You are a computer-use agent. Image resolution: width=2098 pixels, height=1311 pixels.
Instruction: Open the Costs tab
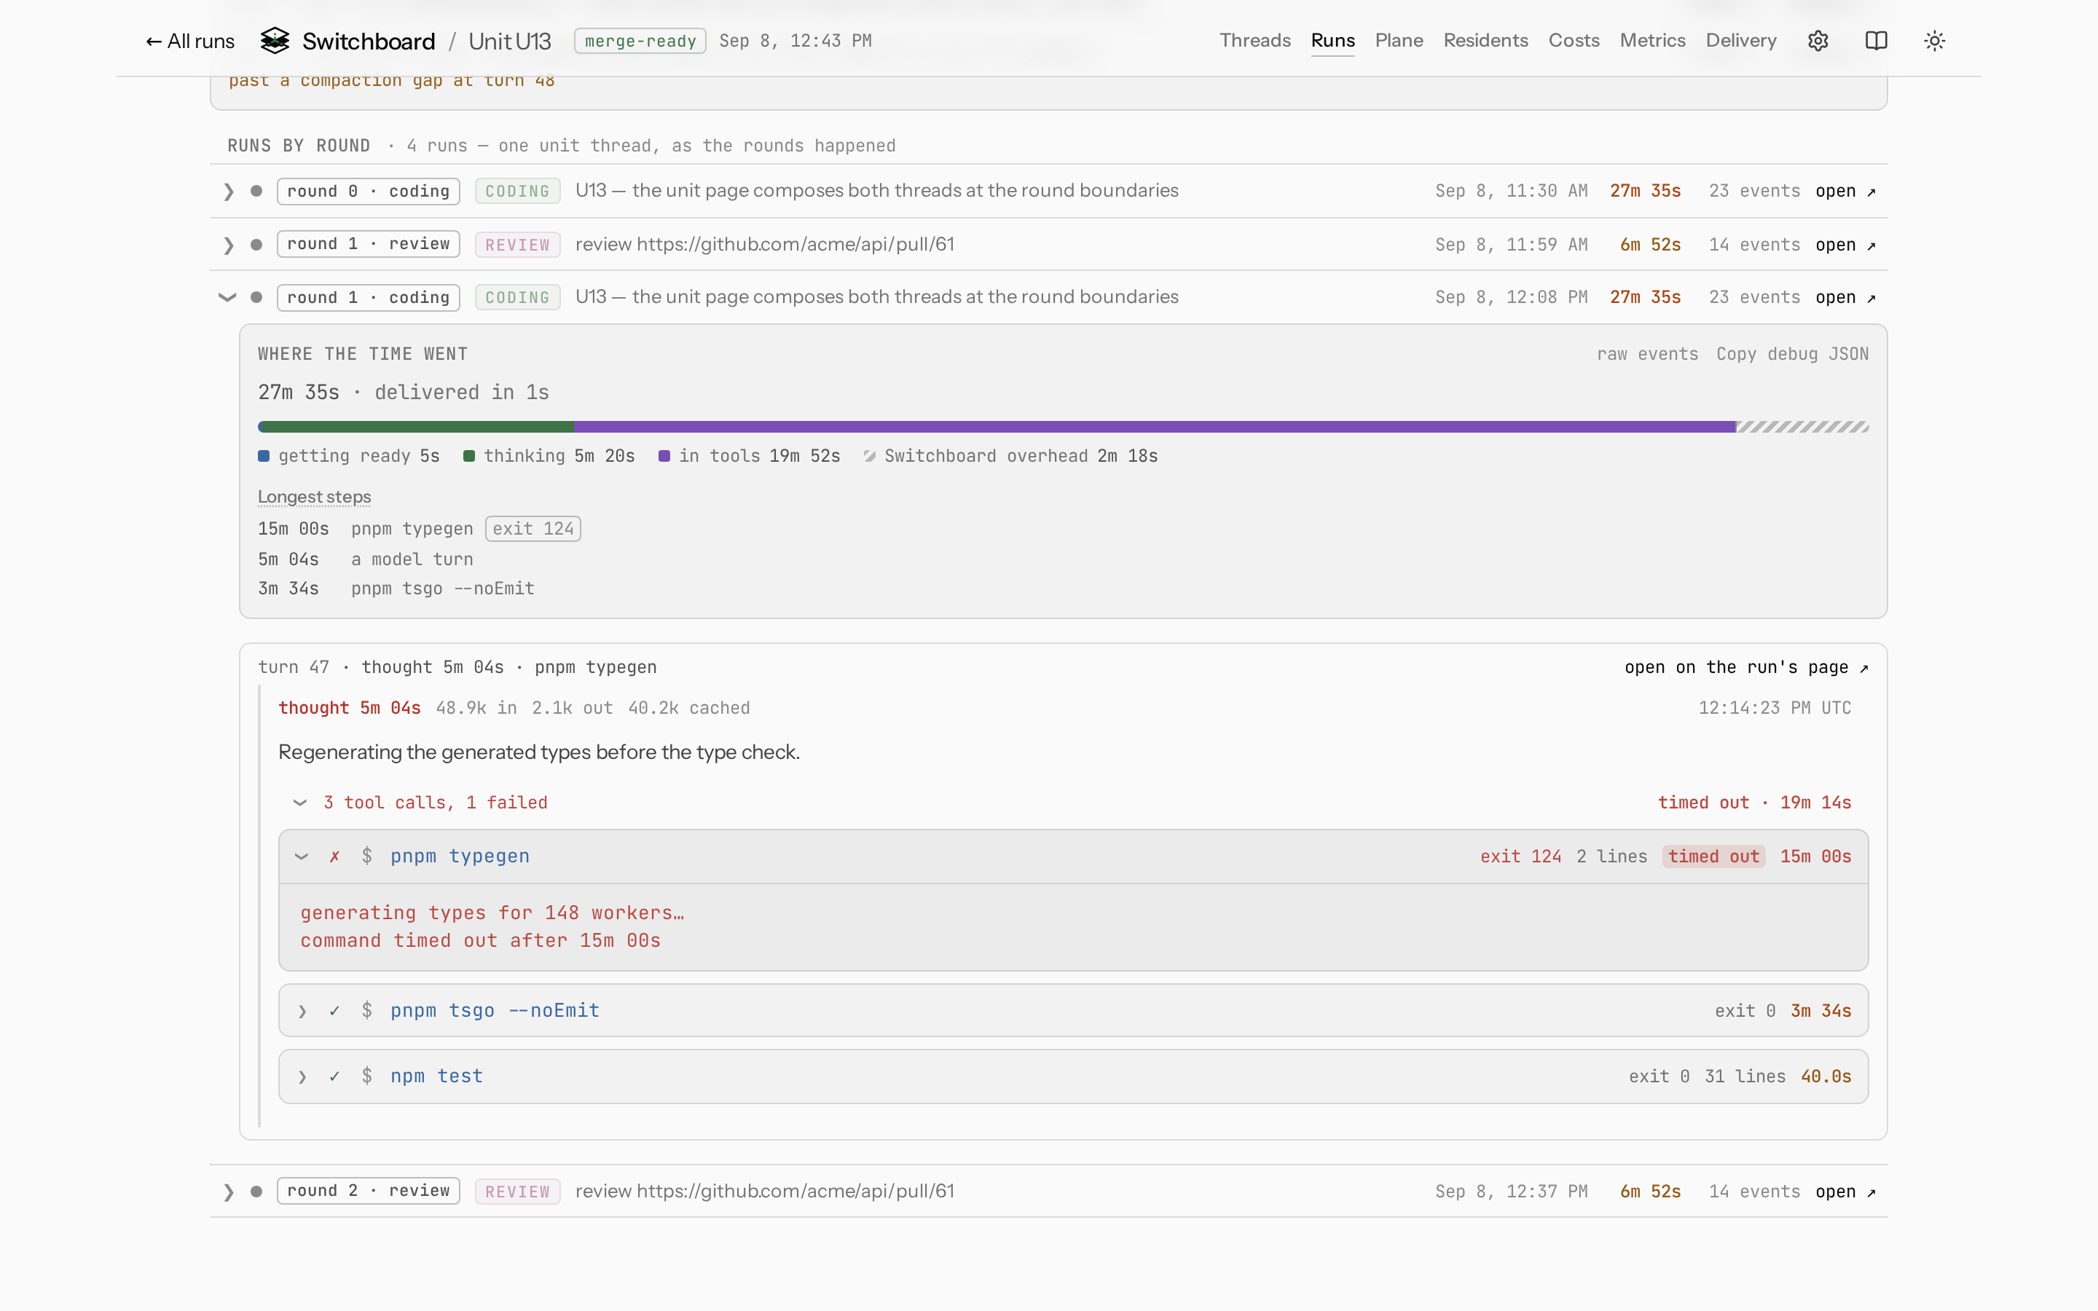coord(1573,41)
